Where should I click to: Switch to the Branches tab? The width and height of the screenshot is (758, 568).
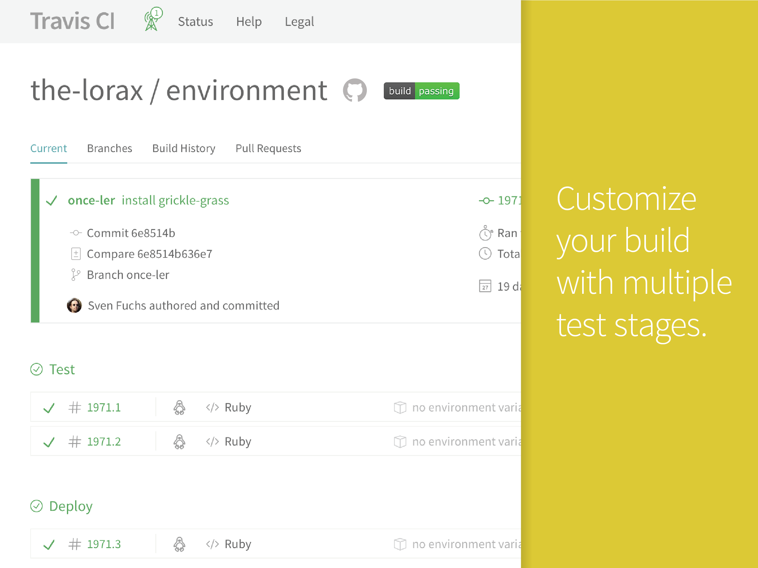109,148
